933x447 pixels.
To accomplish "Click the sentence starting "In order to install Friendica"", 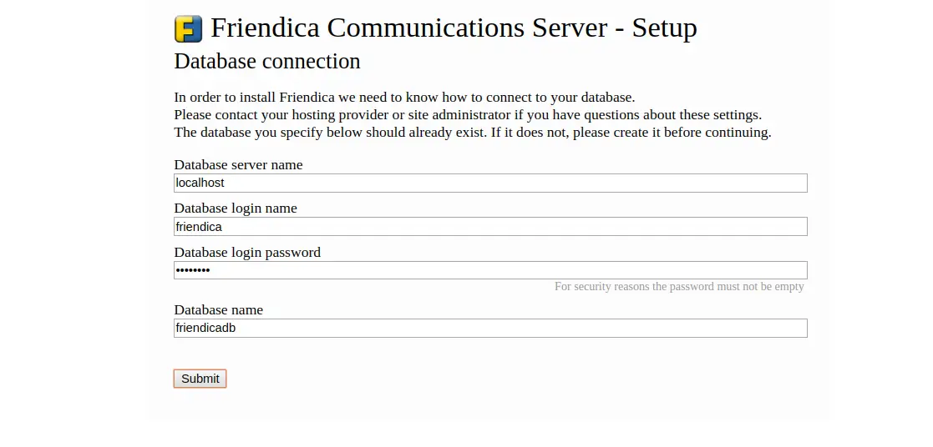I will point(404,98).
